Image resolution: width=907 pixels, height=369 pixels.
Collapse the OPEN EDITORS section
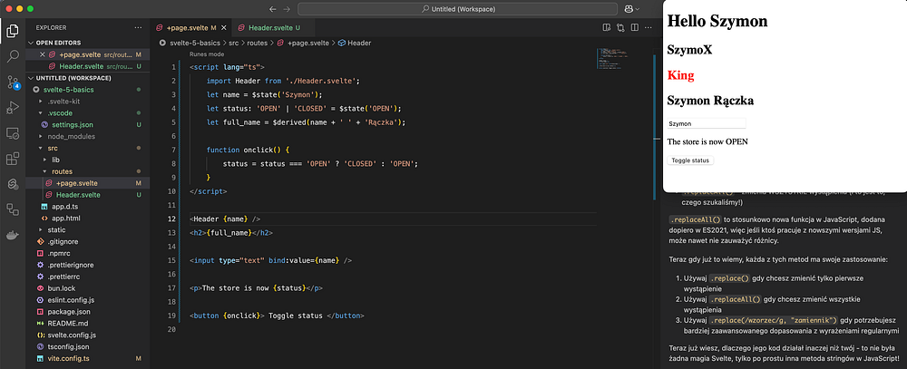58,43
